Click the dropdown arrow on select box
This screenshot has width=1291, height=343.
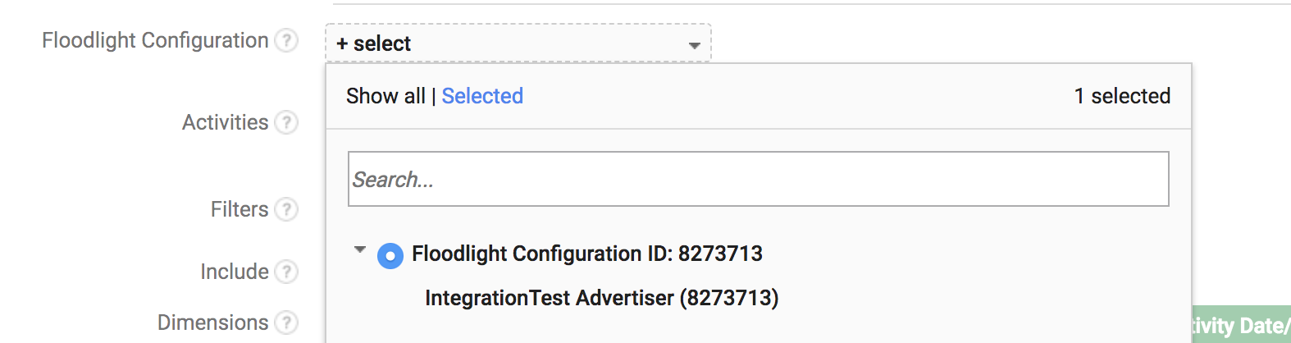click(695, 46)
